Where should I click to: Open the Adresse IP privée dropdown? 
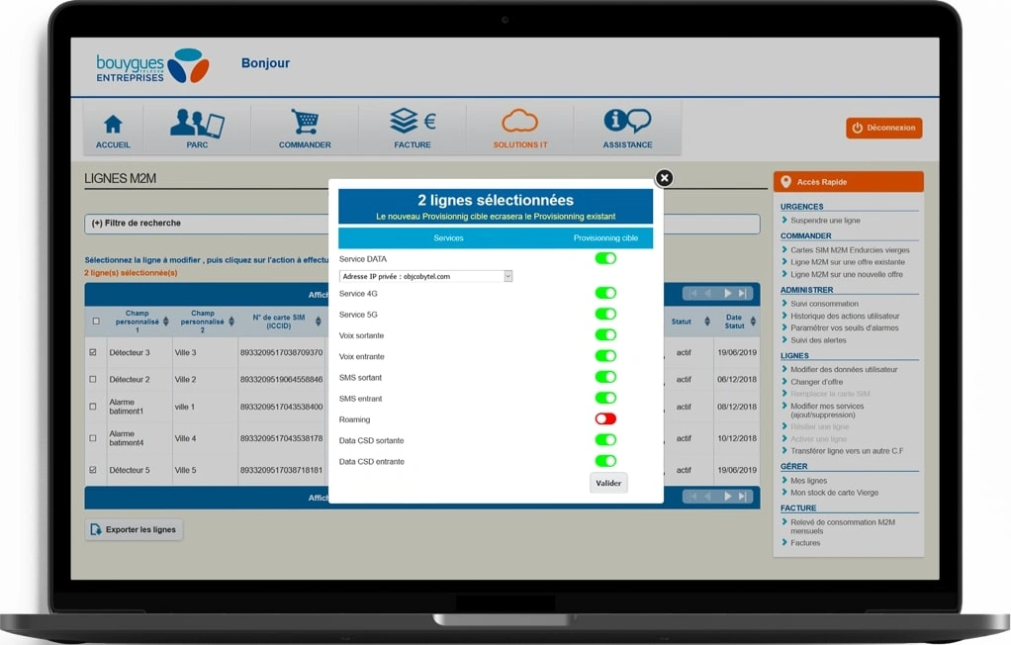pyautogui.click(x=507, y=276)
